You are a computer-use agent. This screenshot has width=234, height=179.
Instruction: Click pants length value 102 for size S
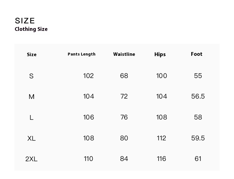[x=89, y=76]
